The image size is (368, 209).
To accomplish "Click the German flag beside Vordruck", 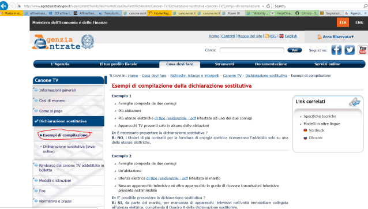I will [x=305, y=130].
